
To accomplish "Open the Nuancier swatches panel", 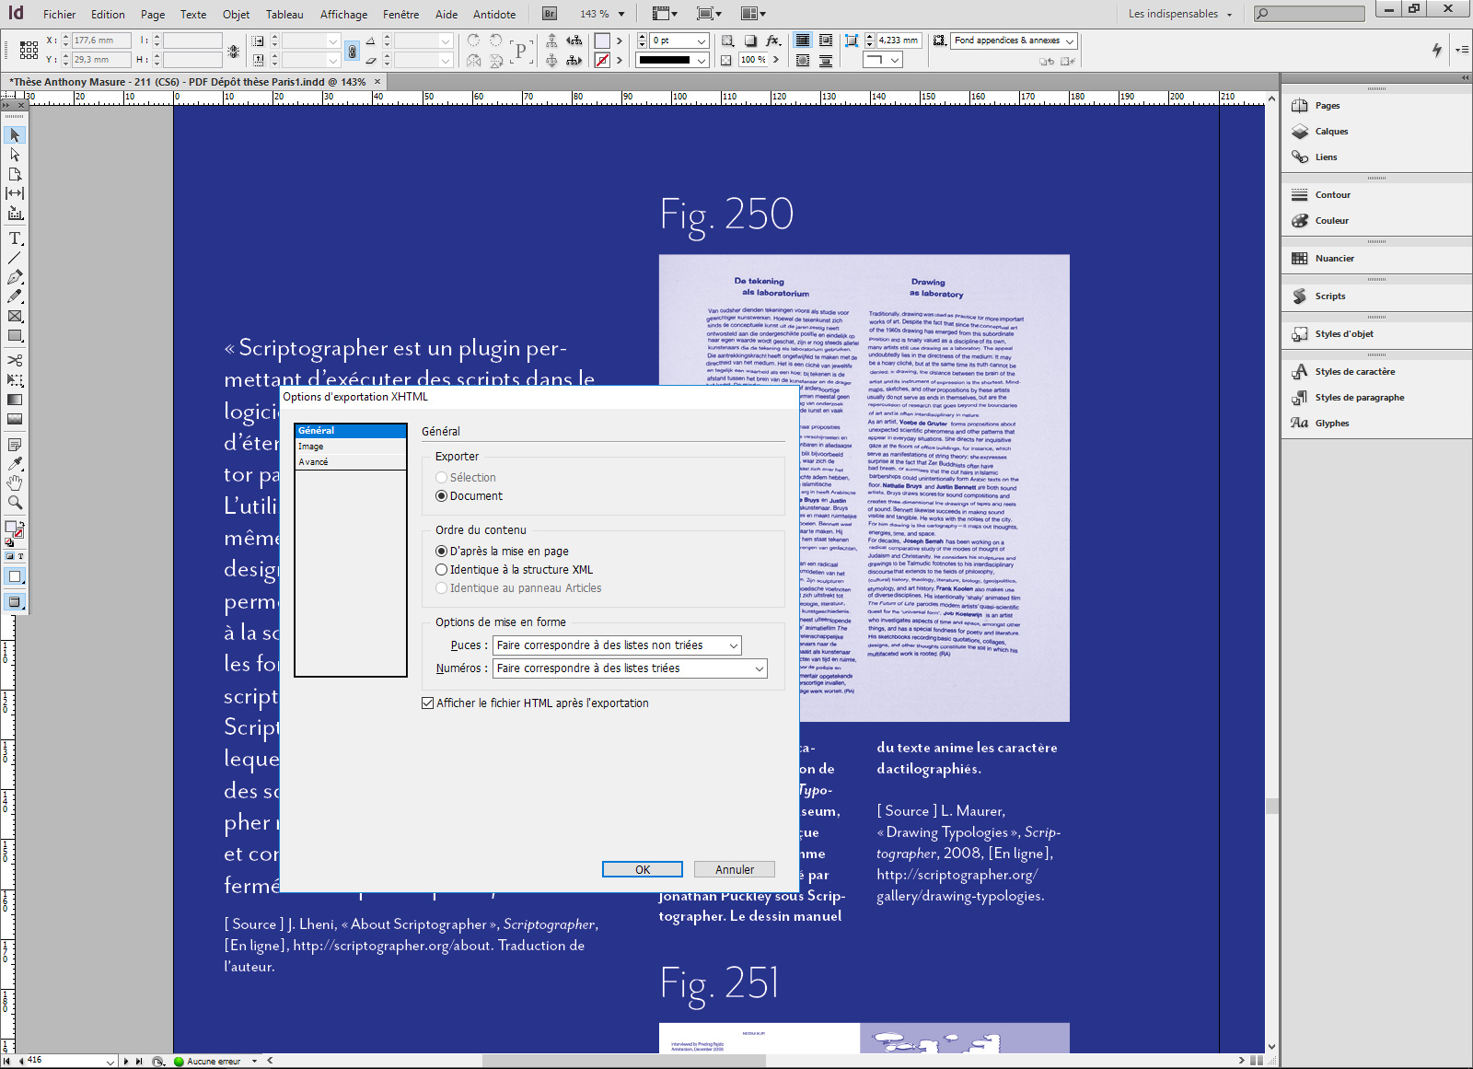I will [1334, 259].
